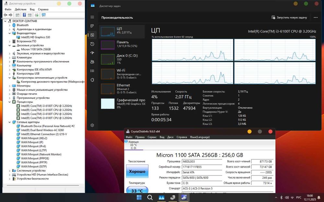324x202 pixels.
Task: Open the three-dots more options in Task Manager
Action: tap(316, 17)
